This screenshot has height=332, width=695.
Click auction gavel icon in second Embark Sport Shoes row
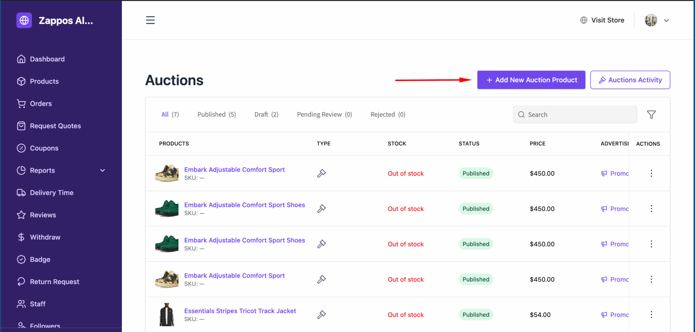tap(321, 244)
